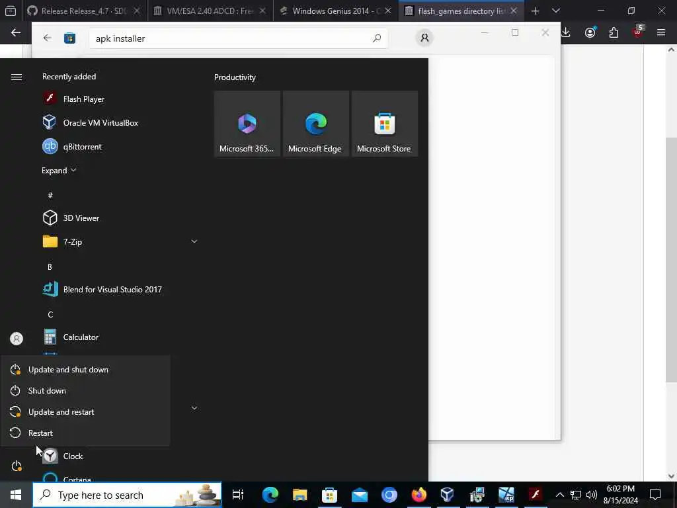Open Firefox downloads icon

566,32
